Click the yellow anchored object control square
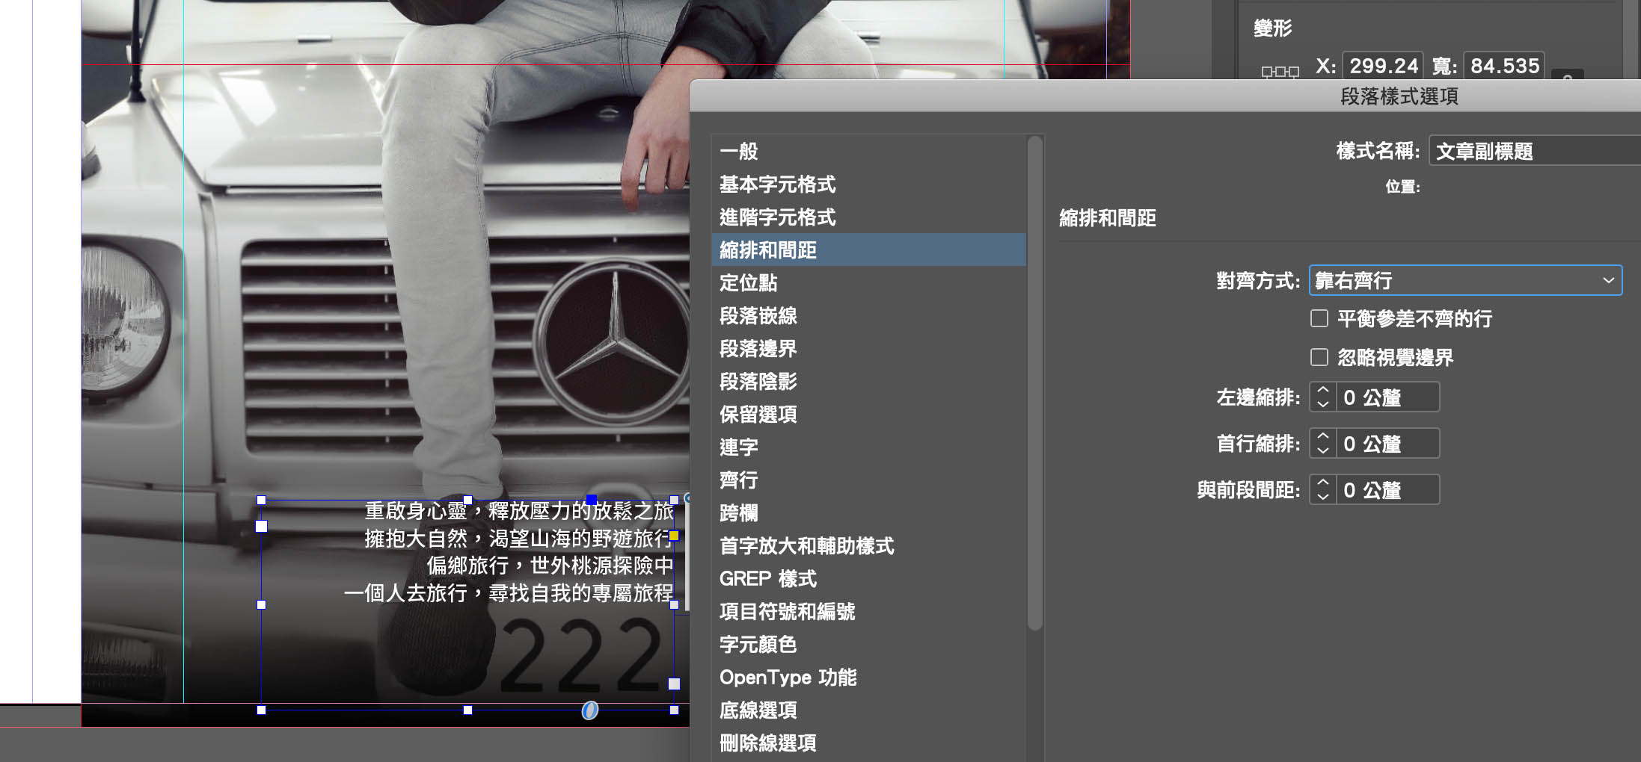1641x762 pixels. coord(674,536)
